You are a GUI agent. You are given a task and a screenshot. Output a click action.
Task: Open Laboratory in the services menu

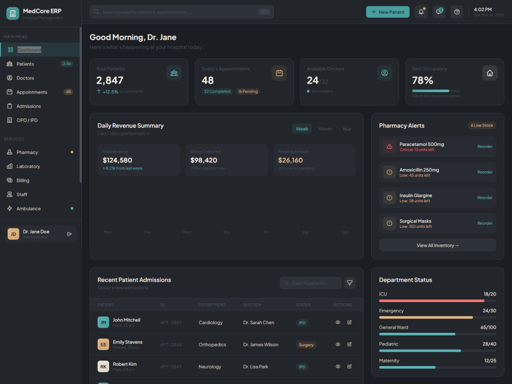pyautogui.click(x=40, y=166)
